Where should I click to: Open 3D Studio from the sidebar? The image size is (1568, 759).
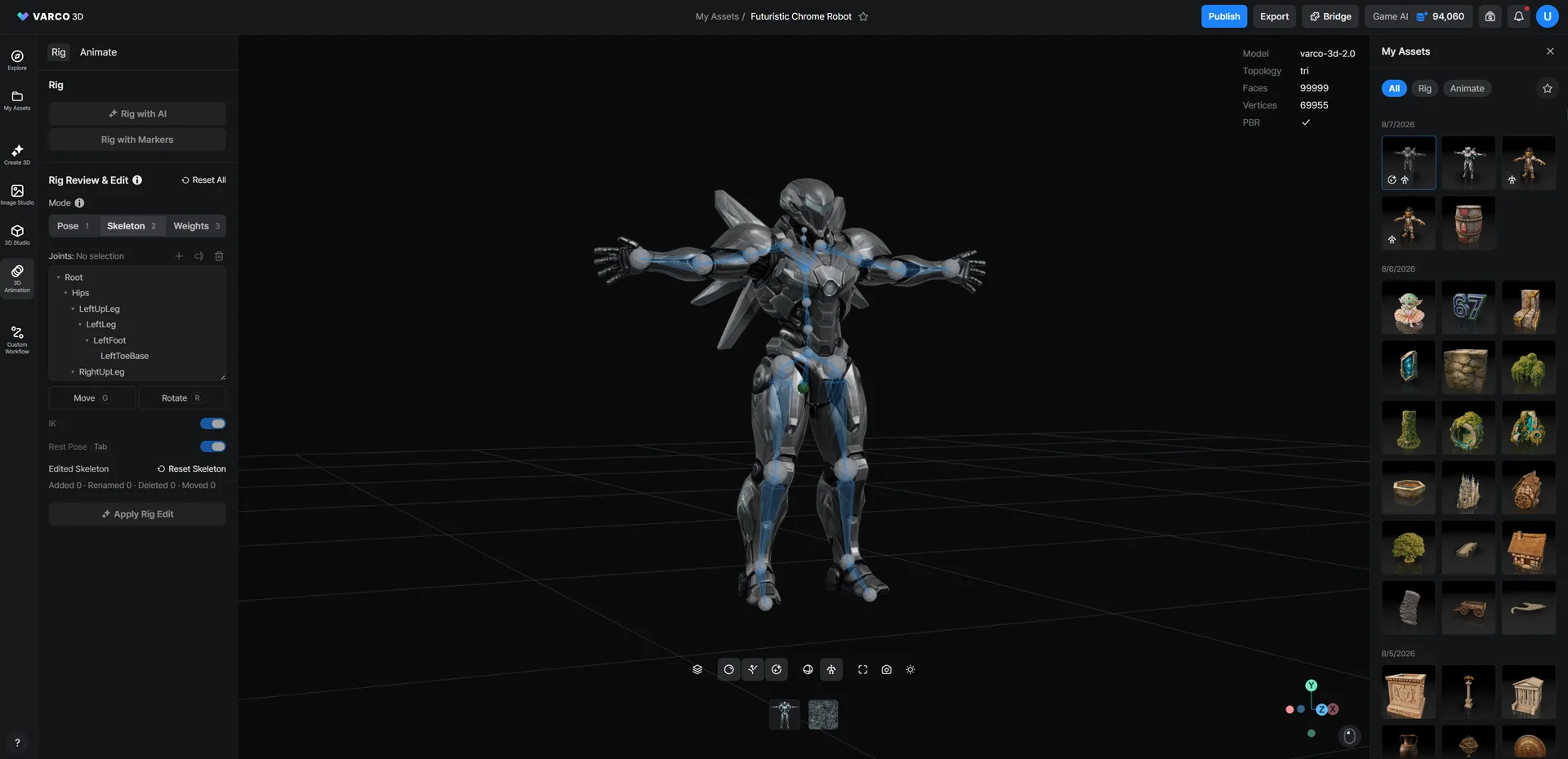17,234
